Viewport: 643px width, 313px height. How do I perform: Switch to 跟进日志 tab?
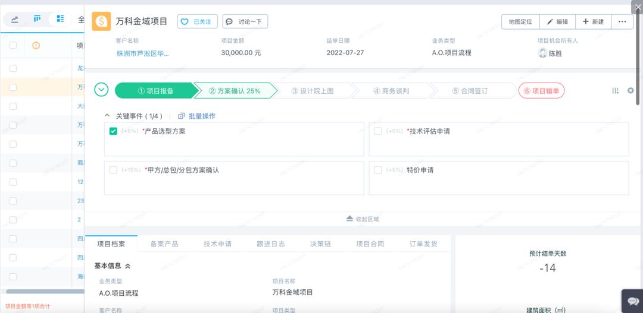[271, 244]
